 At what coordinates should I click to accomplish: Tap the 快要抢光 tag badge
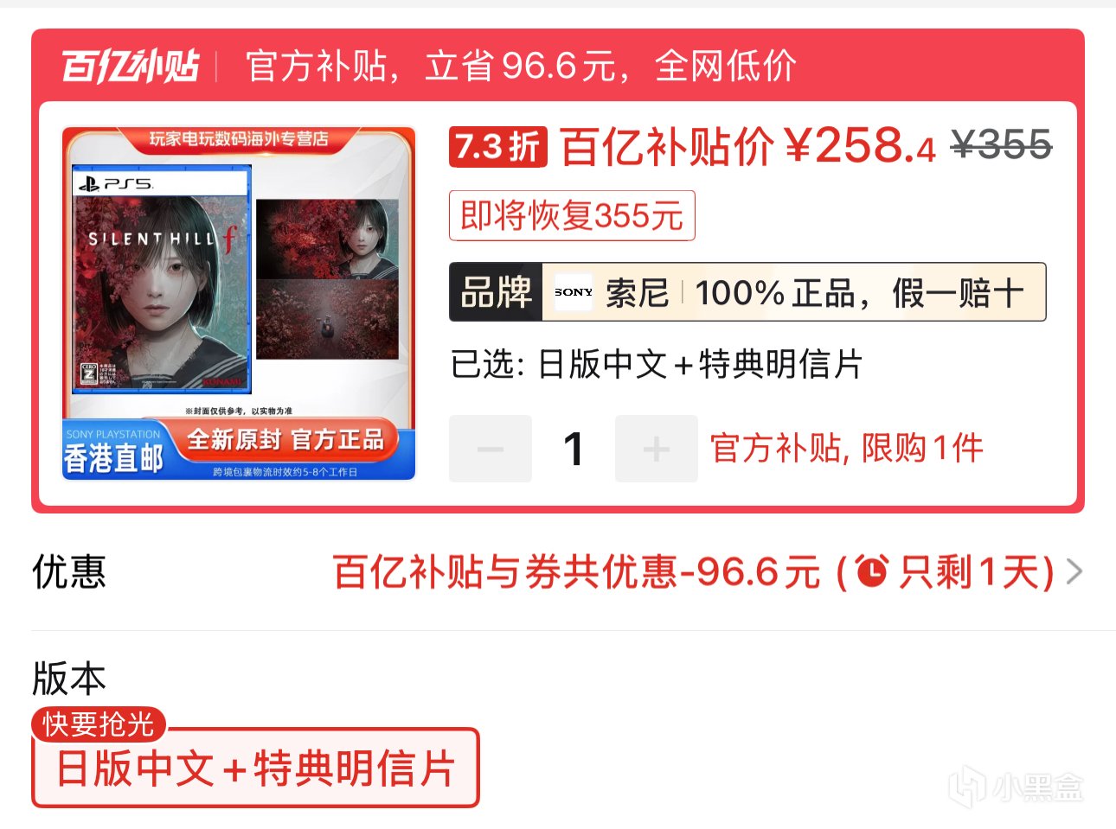pyautogui.click(x=99, y=724)
